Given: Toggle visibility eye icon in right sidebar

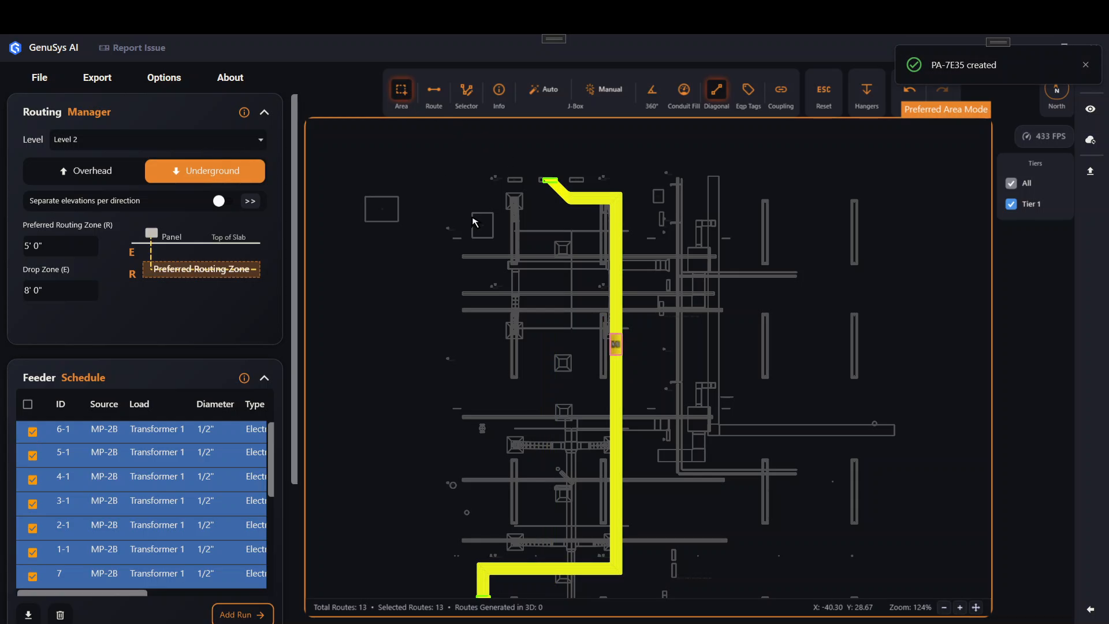Looking at the screenshot, I should [1090, 109].
